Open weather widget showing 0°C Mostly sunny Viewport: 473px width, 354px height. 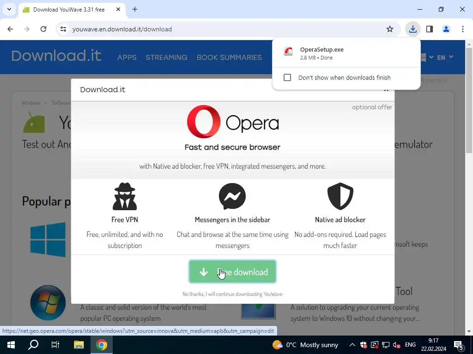click(x=305, y=345)
